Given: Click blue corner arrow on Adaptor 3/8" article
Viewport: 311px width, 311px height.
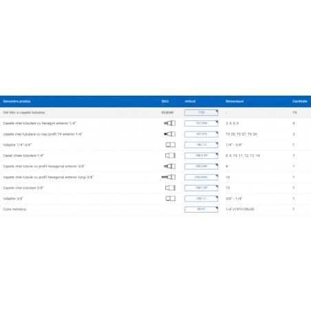Looking at the screenshot, I should 217,197.
